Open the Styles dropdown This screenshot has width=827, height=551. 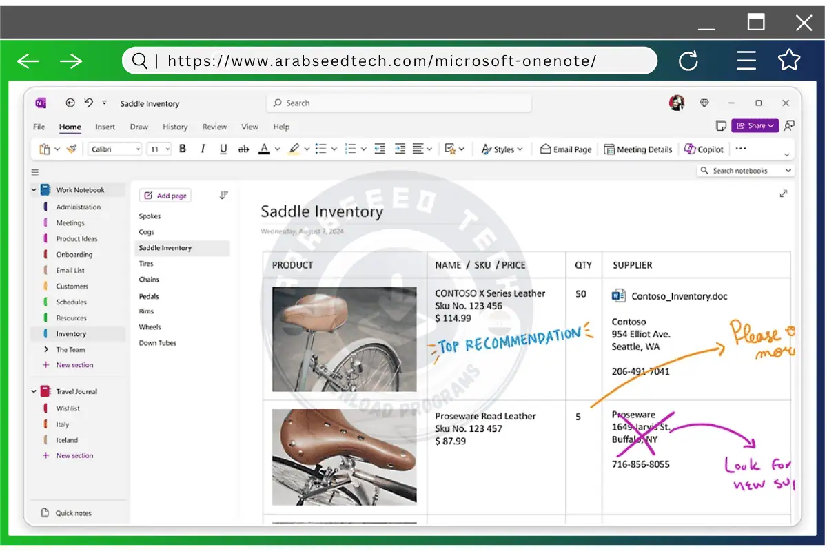point(502,149)
